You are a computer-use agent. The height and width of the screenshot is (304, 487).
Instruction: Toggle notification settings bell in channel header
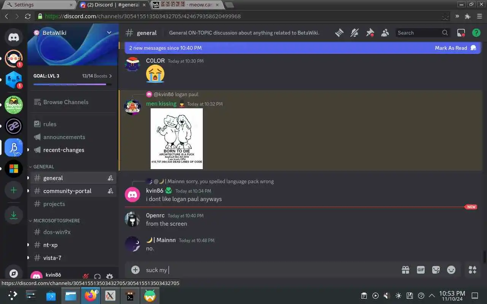[x=354, y=33]
